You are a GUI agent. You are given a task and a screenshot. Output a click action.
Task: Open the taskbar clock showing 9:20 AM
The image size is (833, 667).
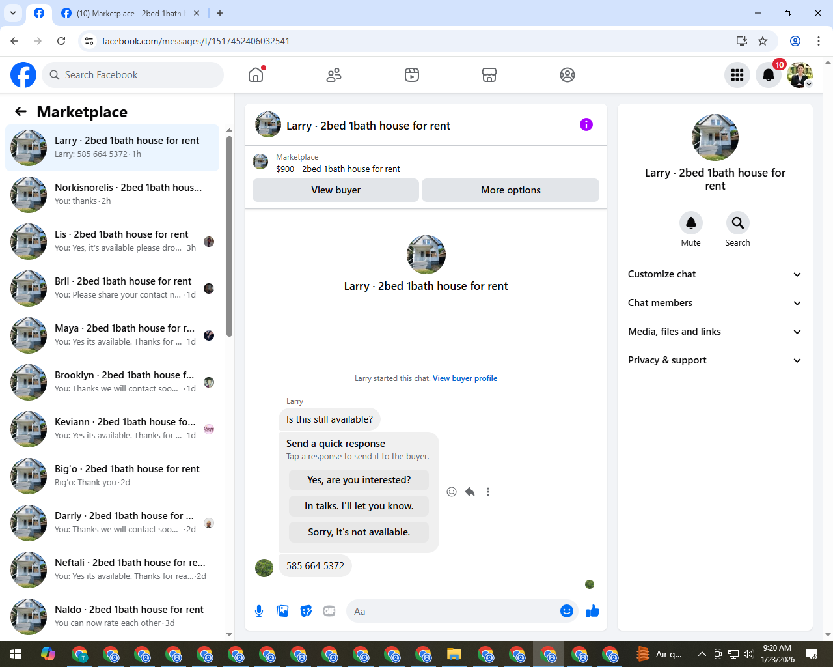[x=778, y=654]
